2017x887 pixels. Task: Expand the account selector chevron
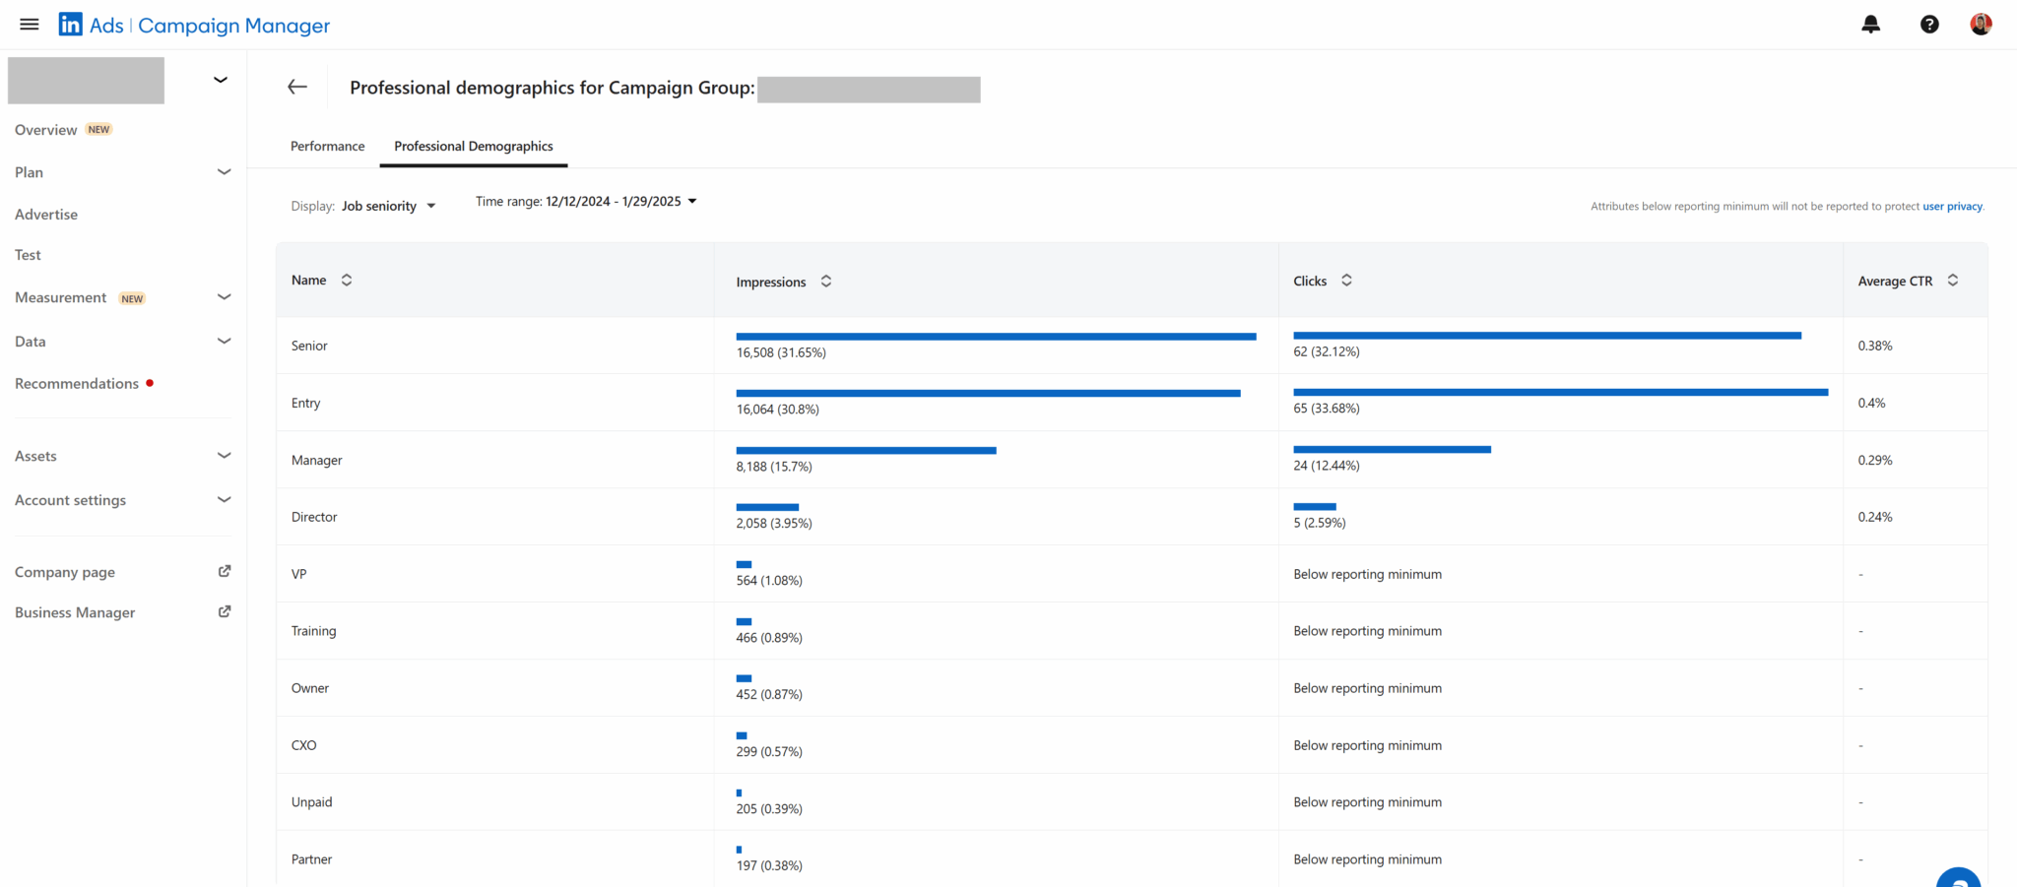tap(221, 80)
